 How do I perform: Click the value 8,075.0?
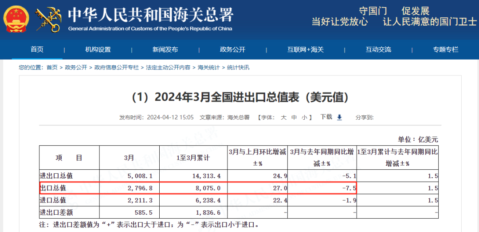point(208,188)
